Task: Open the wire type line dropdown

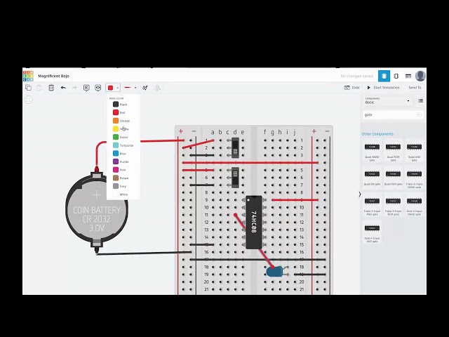Action: click(130, 88)
